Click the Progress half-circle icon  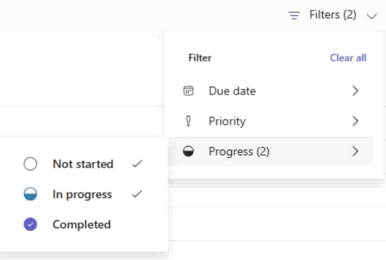tap(189, 152)
